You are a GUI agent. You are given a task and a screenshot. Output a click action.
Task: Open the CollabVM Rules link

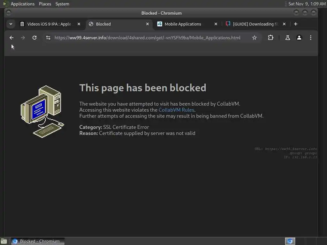(176, 110)
